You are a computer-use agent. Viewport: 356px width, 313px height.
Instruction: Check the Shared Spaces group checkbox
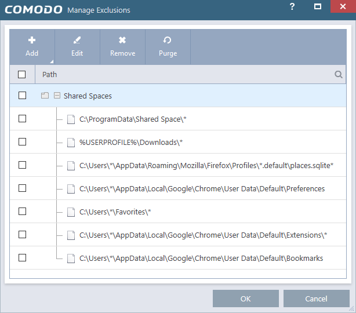[x=22, y=96]
